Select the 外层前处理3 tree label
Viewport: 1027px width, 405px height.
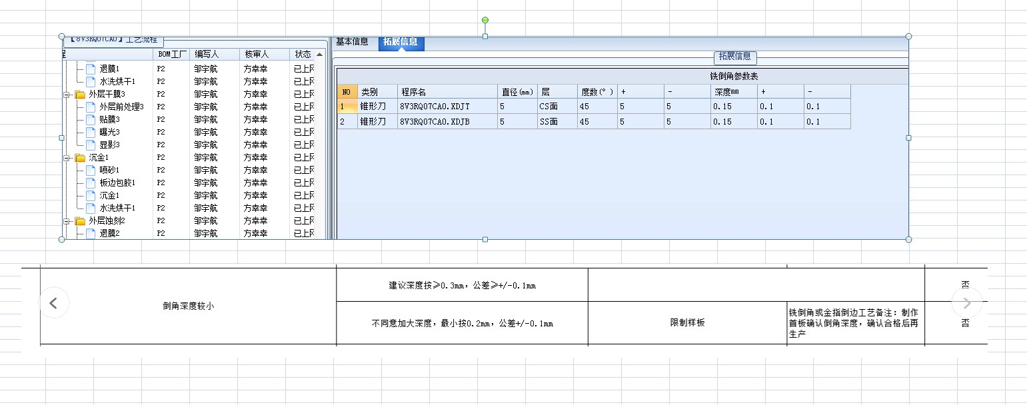pyautogui.click(x=121, y=107)
